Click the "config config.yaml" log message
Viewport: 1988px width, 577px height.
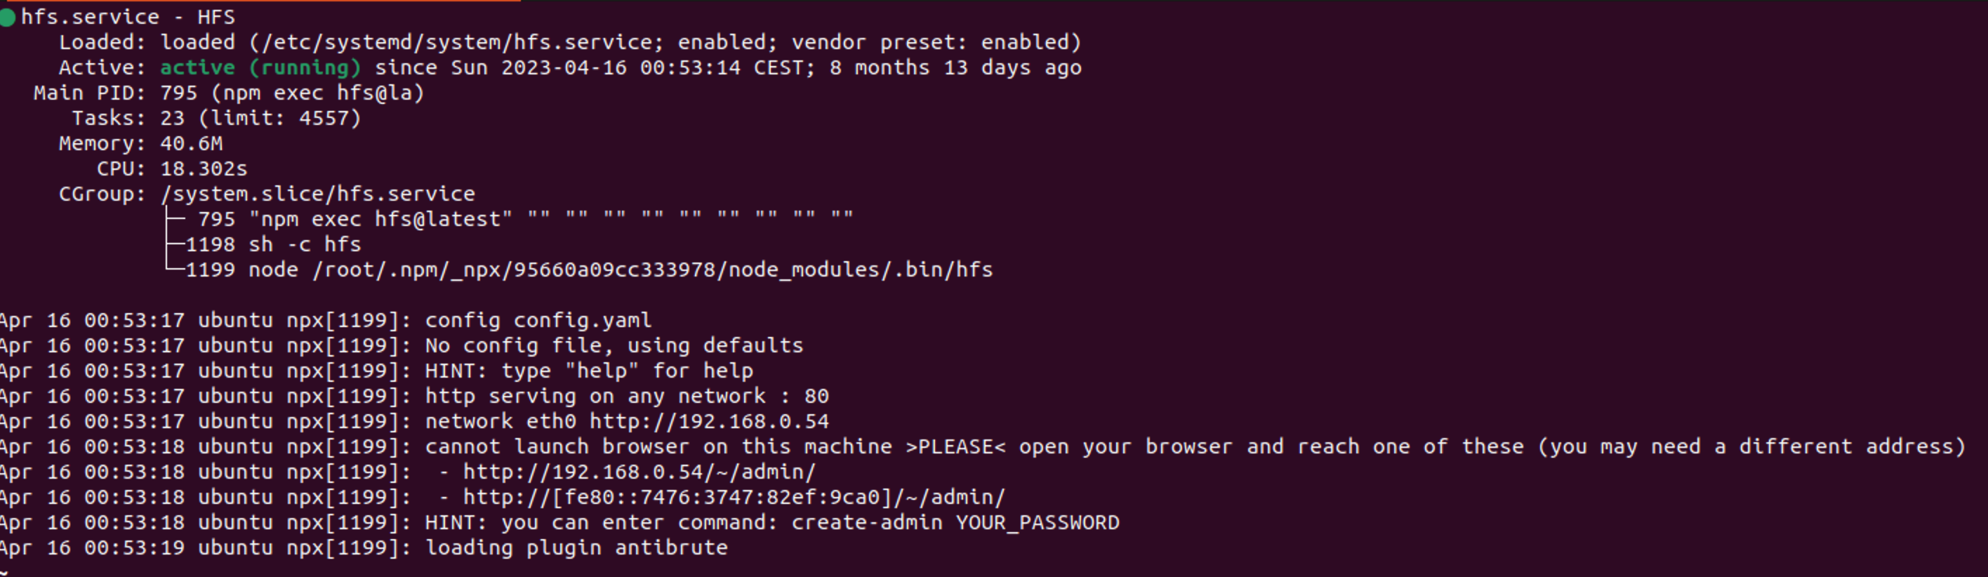[x=538, y=321]
